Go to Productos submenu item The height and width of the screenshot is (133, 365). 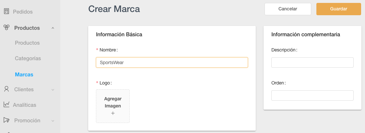tap(27, 43)
